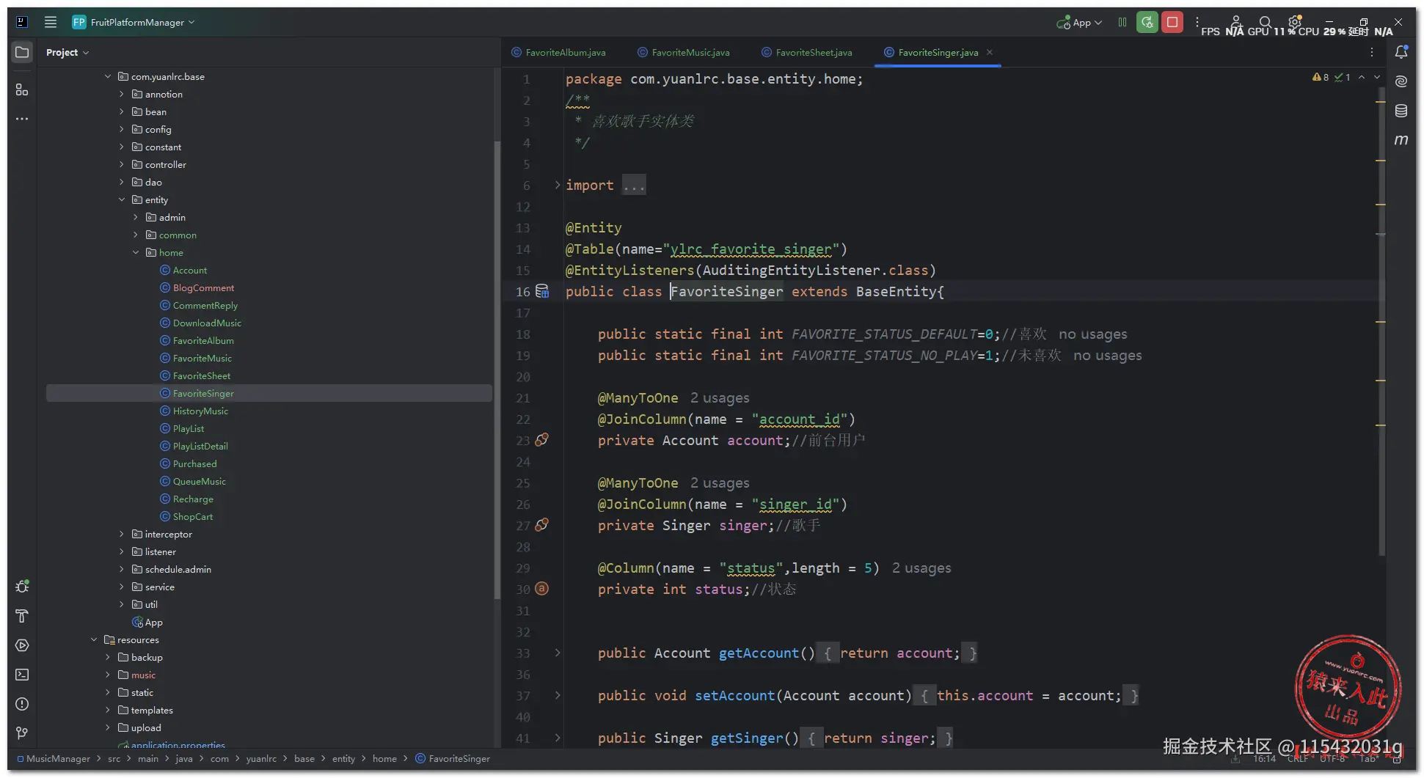1424x778 pixels.
Task: Switch to the FavoriteMusic.java tab
Action: tap(684, 52)
